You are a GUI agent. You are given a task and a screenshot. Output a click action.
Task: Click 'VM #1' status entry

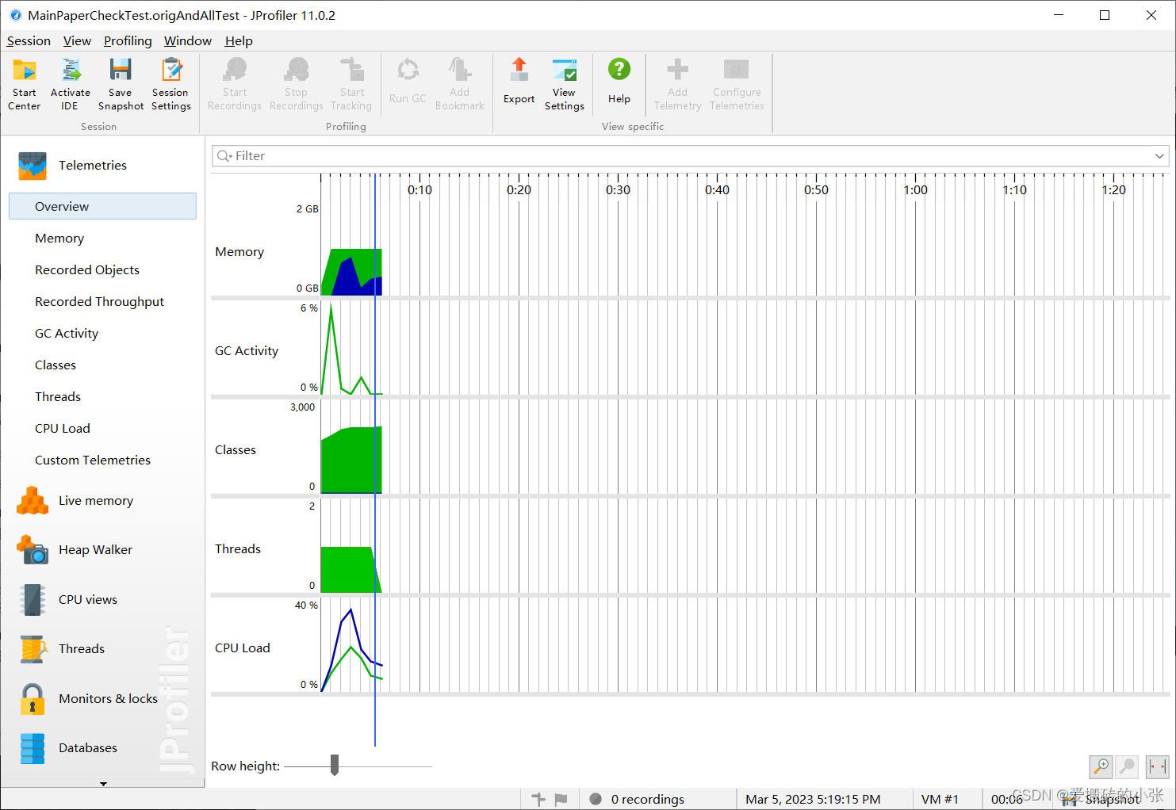[940, 799]
